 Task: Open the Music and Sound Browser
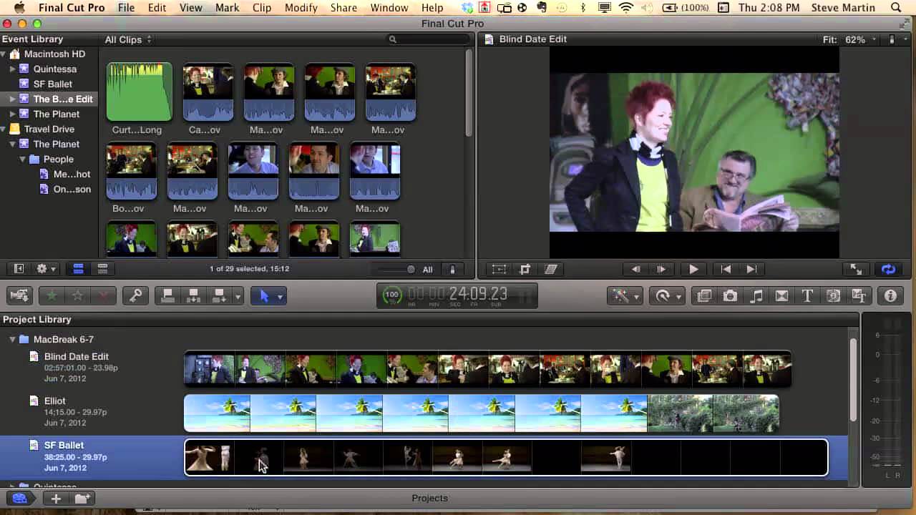click(x=756, y=295)
